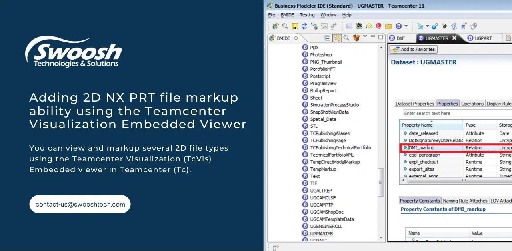Viewport: 512px width, 251px height.
Task: Select the radio bullet beside DMI_markup
Action: (x=406, y=147)
